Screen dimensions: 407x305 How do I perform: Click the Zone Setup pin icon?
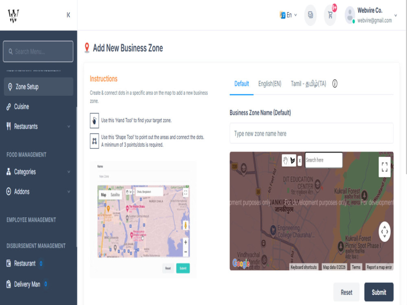click(10, 87)
